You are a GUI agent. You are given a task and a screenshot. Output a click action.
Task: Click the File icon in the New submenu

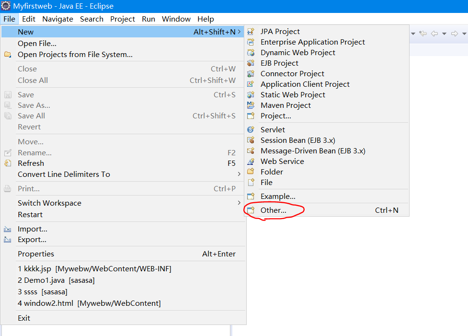(x=251, y=182)
